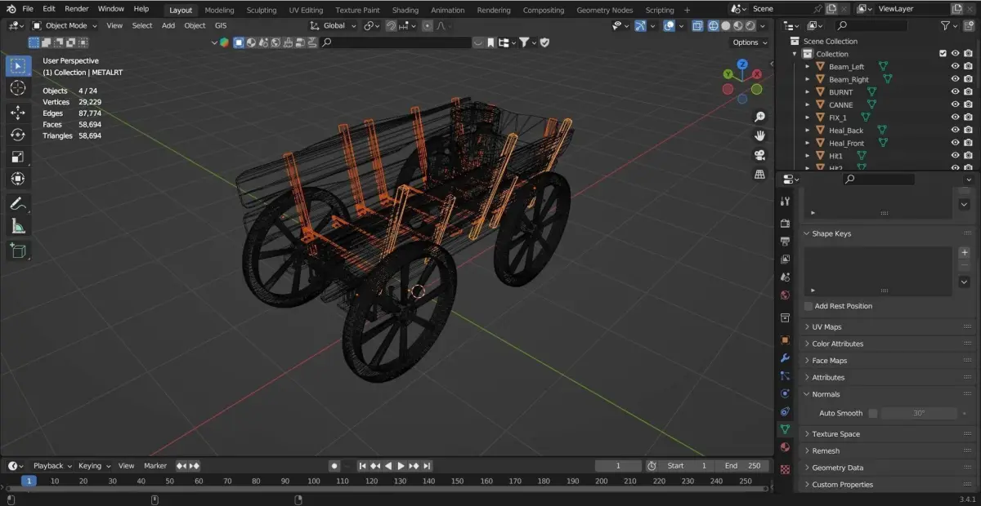This screenshot has width=981, height=506.
Task: Open Keying dropdown in timeline
Action: click(x=94, y=466)
